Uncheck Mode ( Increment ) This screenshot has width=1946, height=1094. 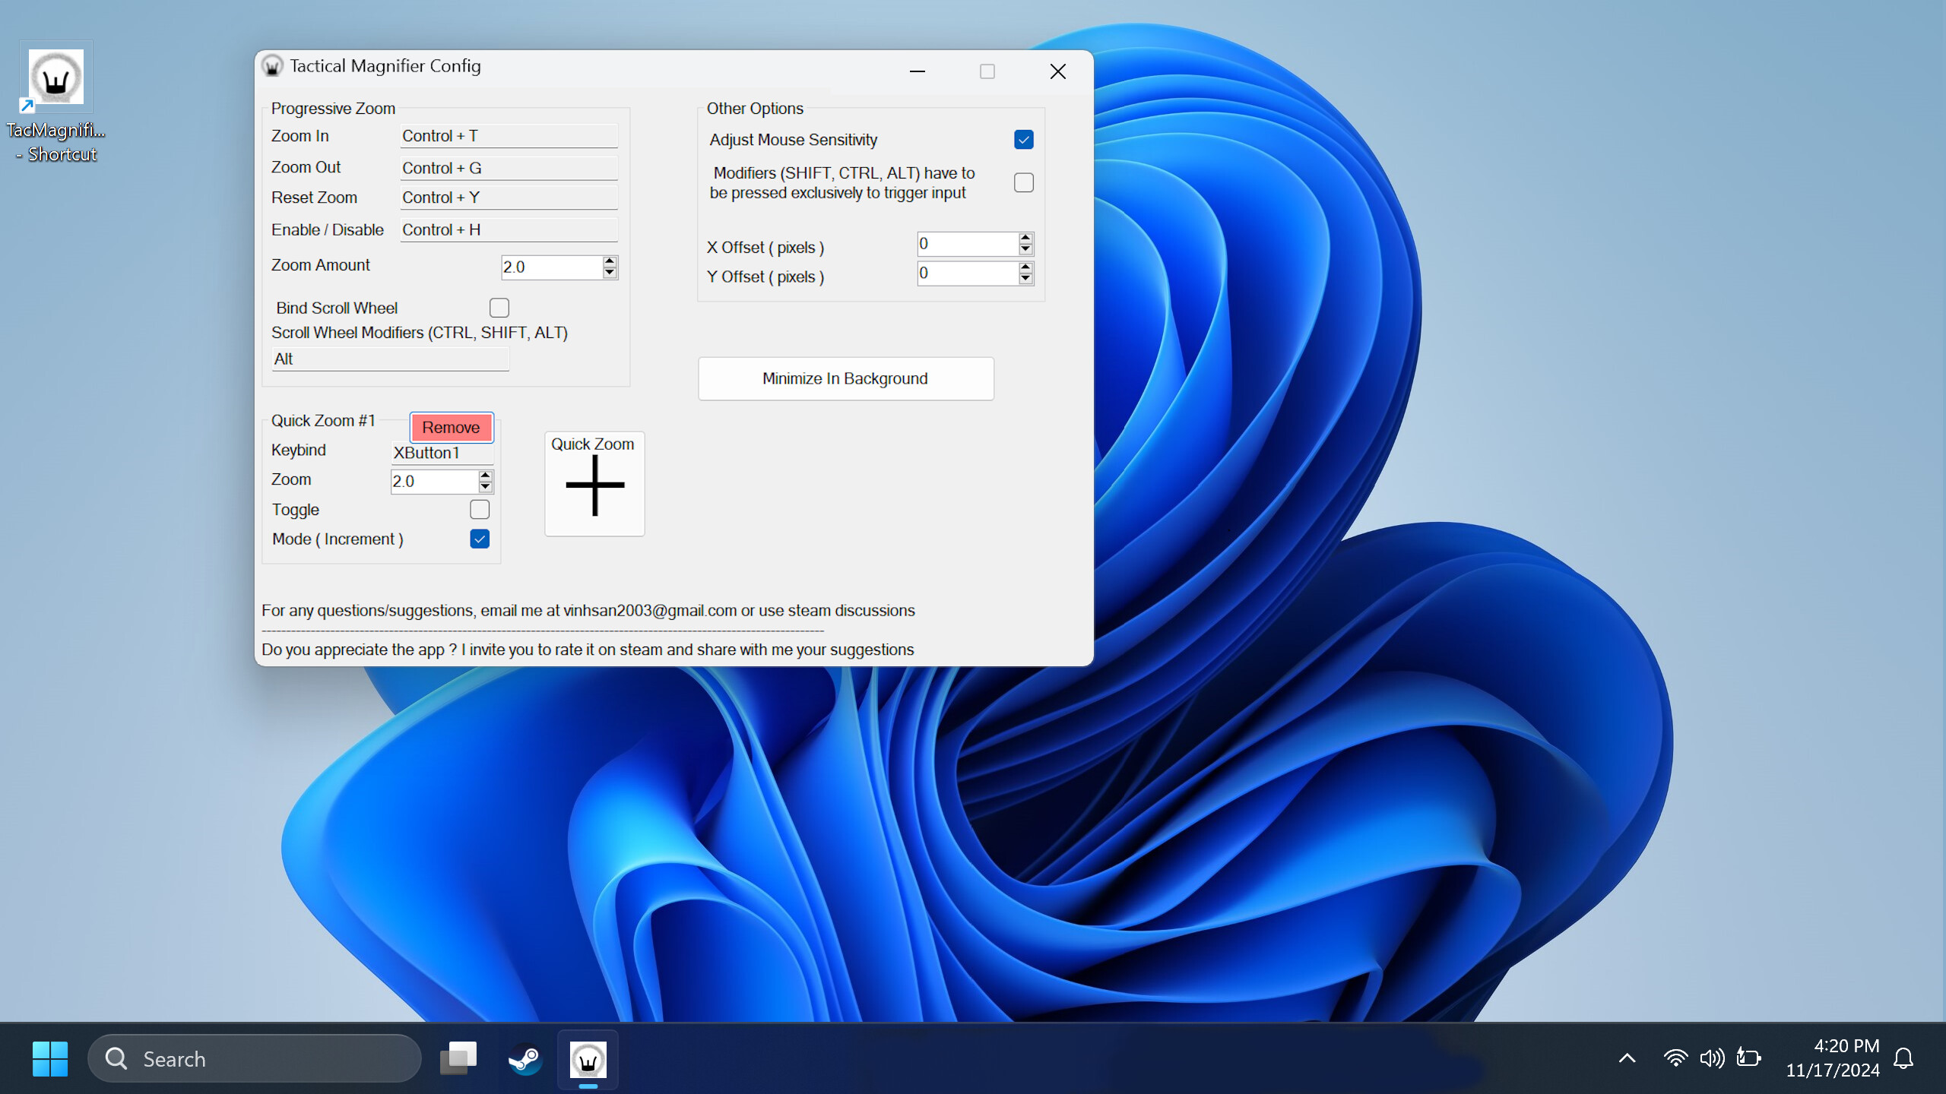pos(479,539)
